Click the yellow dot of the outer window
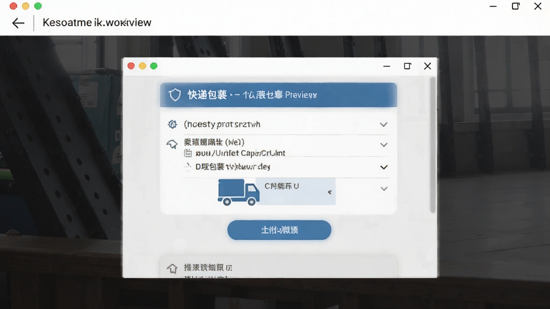550x309 pixels. click(x=26, y=6)
